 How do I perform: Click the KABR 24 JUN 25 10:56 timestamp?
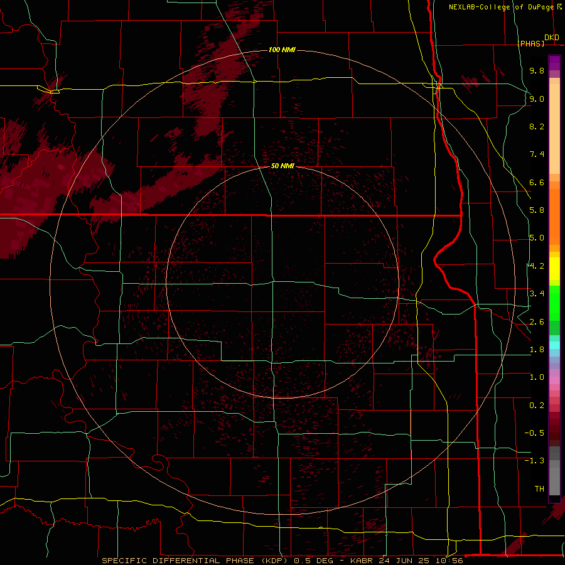[x=406, y=561]
